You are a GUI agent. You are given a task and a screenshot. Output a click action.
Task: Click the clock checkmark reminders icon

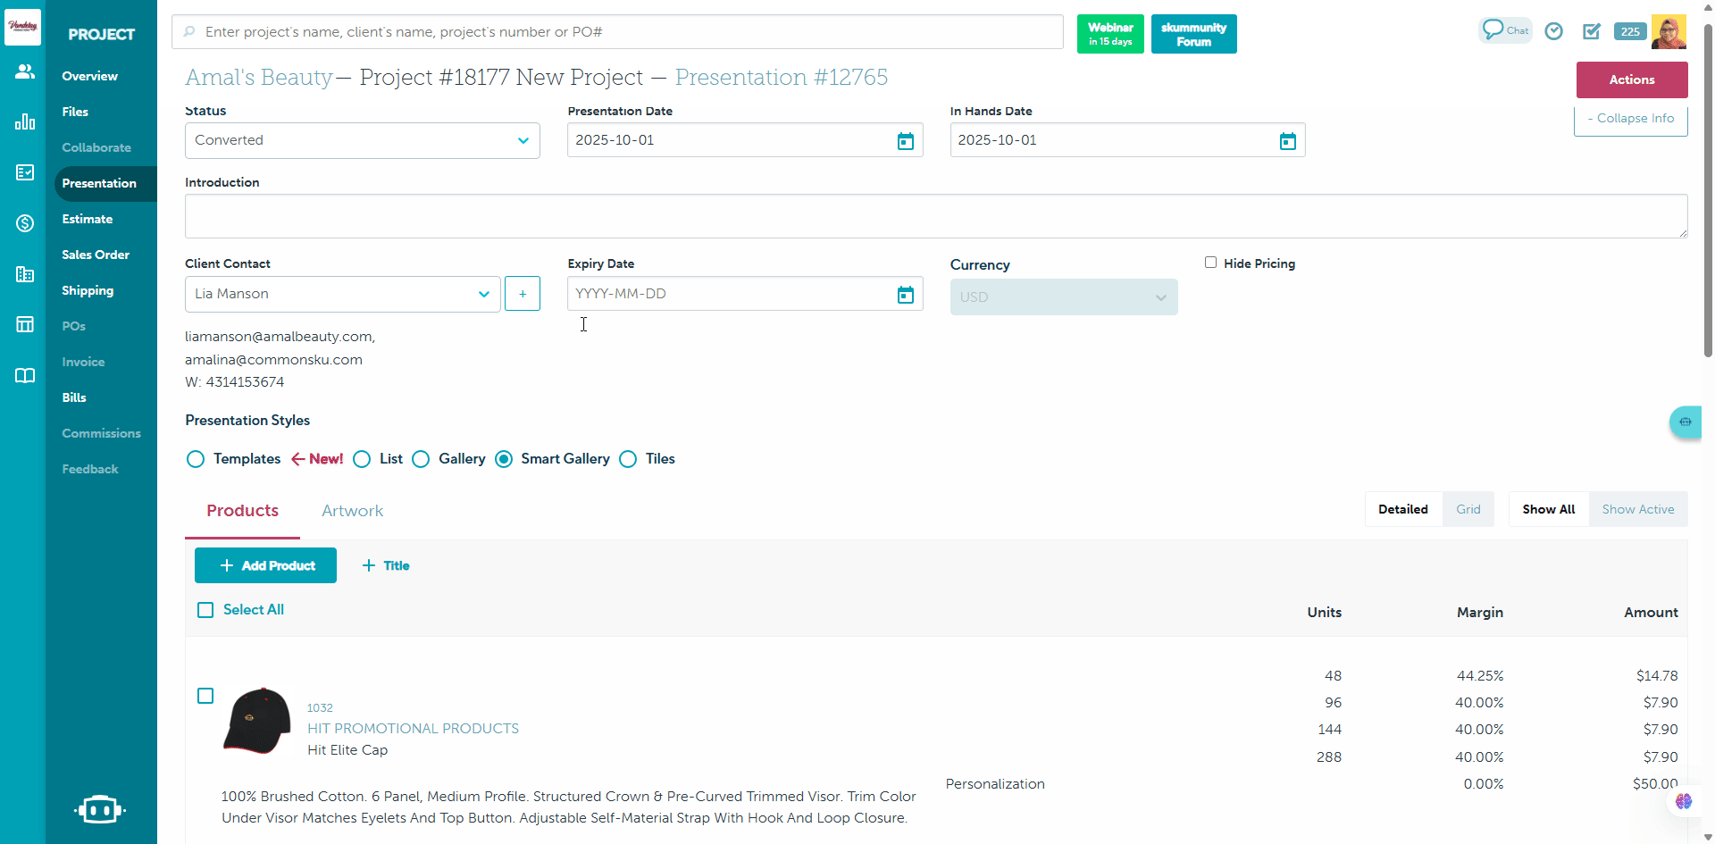1554,31
